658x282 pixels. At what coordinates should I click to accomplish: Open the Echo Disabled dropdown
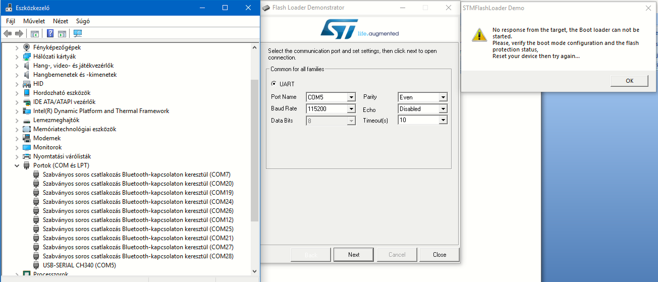[x=443, y=108]
